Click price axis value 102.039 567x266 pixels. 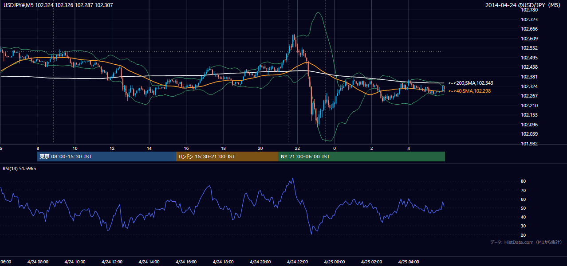point(529,134)
